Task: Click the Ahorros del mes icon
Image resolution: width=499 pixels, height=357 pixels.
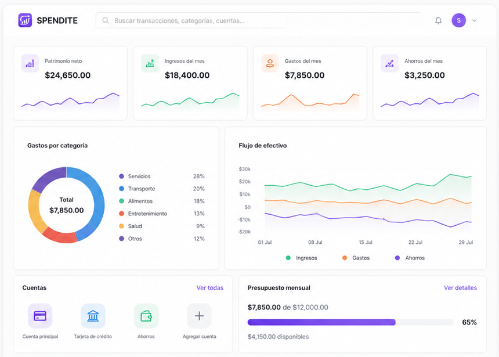Action: [x=389, y=63]
